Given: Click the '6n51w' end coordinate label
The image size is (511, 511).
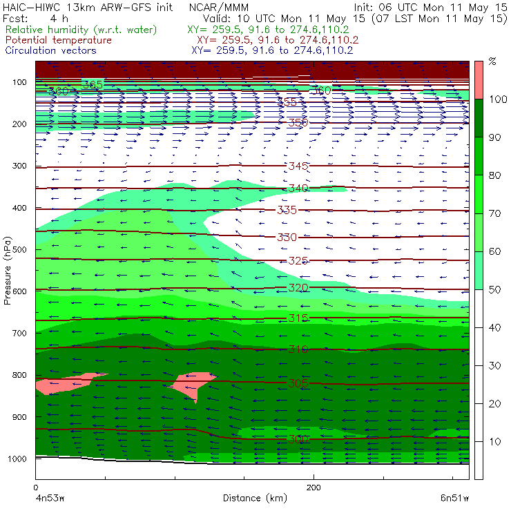Looking at the screenshot, I should pyautogui.click(x=454, y=498).
